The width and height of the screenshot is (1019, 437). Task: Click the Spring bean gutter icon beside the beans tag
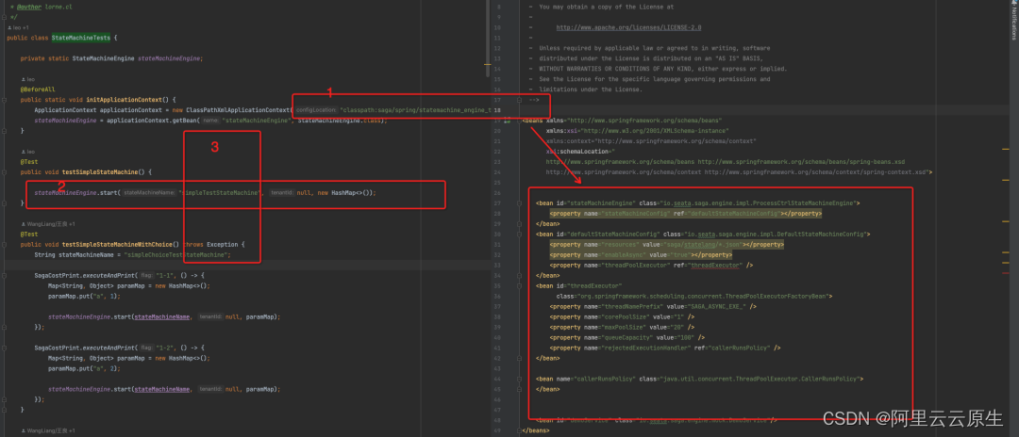click(x=507, y=120)
